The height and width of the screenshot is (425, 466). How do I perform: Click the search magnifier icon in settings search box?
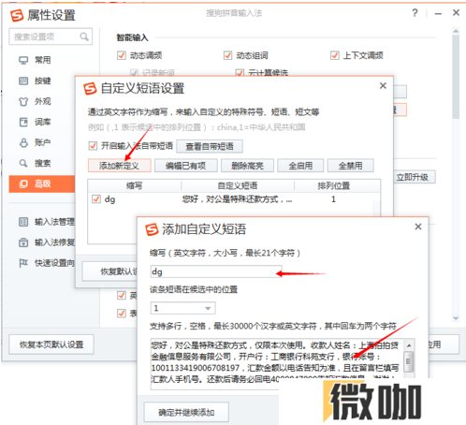point(84,37)
